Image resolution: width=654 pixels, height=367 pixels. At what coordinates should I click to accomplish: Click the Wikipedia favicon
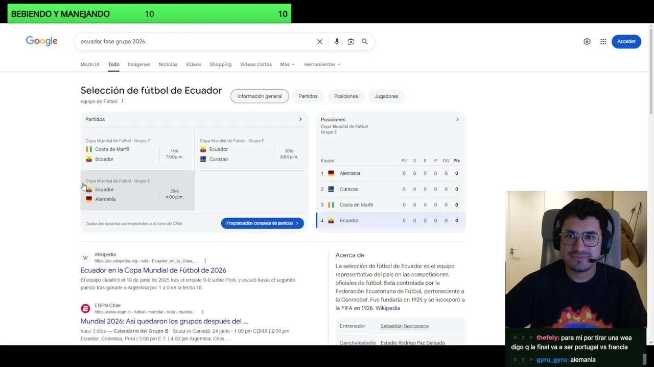(85, 257)
